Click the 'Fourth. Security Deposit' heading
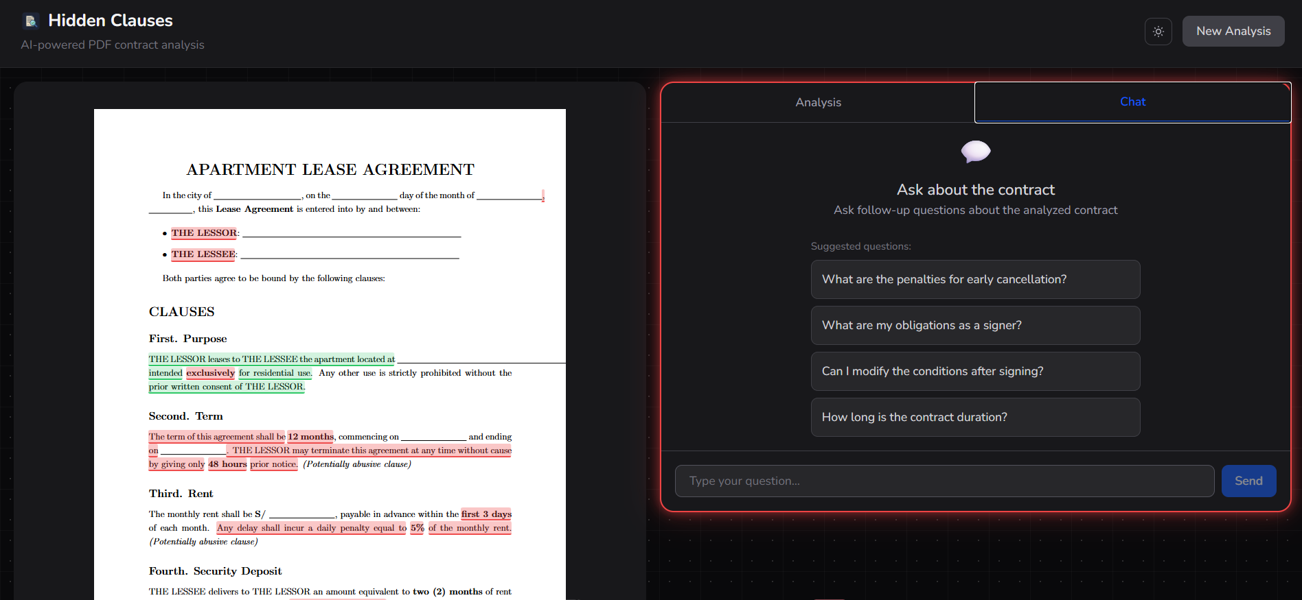 point(215,571)
